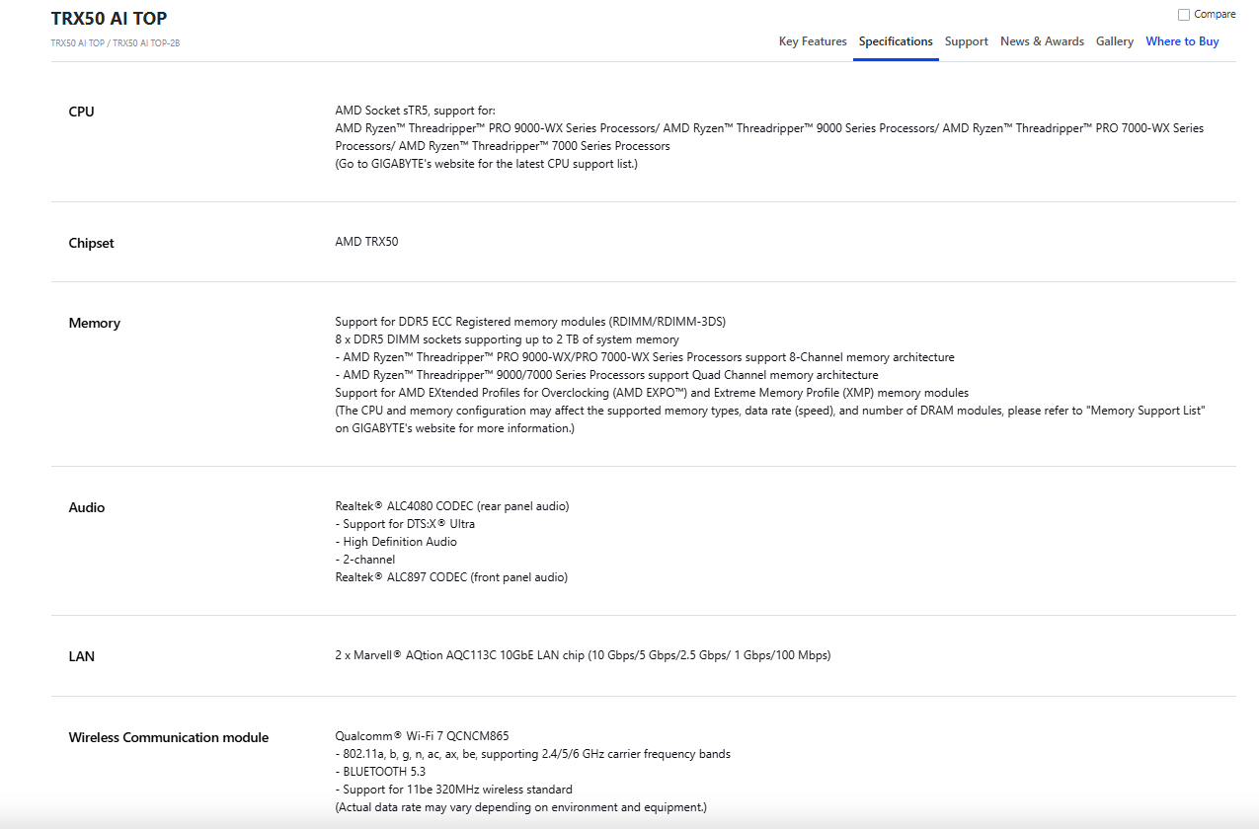Open the News & Awards tab

(1042, 41)
